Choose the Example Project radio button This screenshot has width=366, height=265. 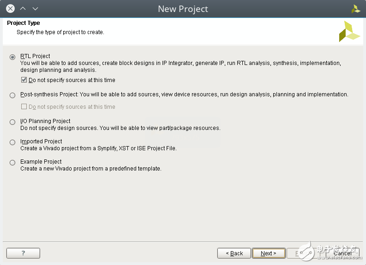pos(12,163)
